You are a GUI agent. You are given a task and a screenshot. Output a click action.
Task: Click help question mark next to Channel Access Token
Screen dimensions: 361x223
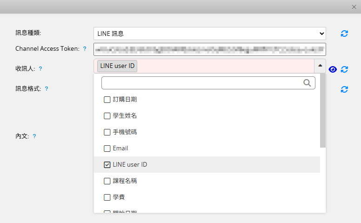(x=85, y=48)
